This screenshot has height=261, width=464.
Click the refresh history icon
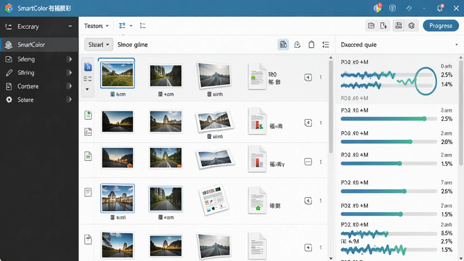[x=297, y=45]
